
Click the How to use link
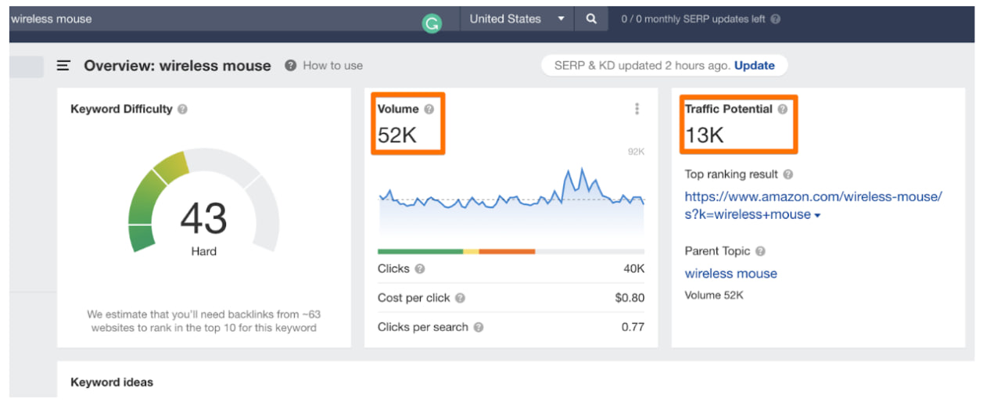tap(332, 66)
